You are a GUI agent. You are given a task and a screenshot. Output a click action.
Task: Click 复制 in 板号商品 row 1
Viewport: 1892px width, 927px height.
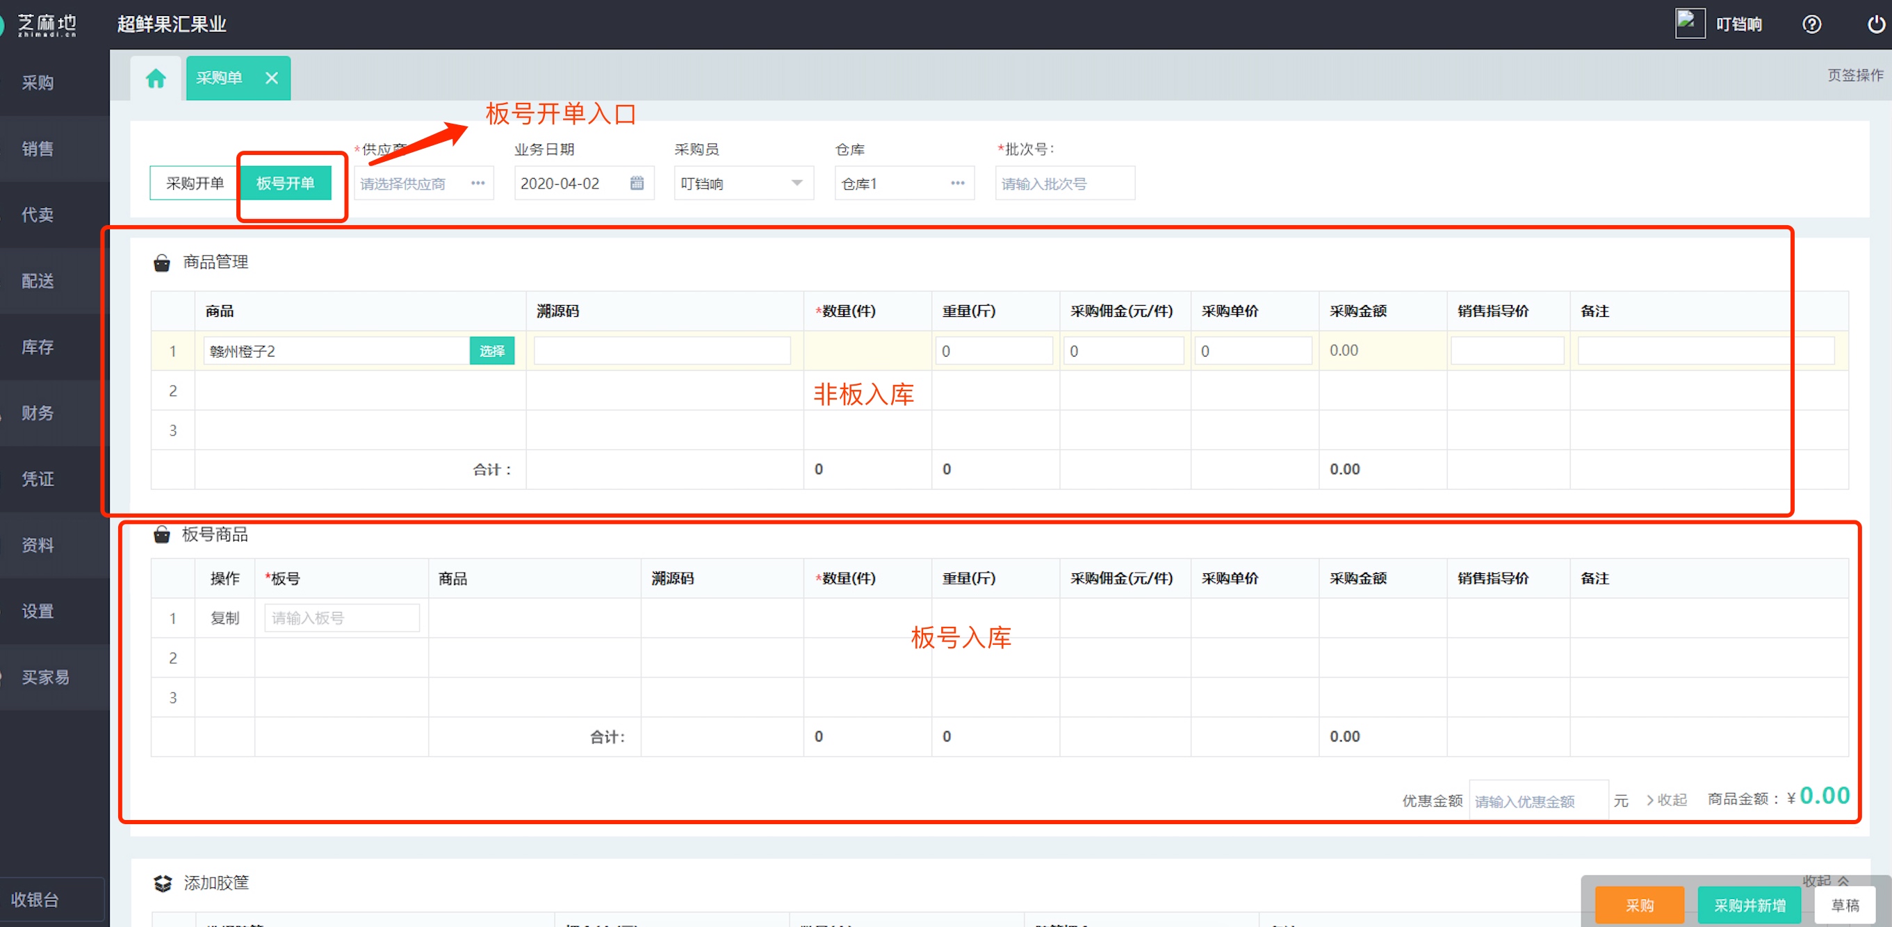225,618
